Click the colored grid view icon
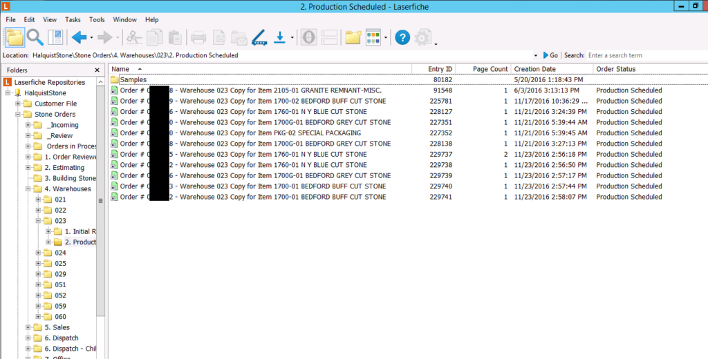Image resolution: width=708 pixels, height=359 pixels. (x=373, y=37)
